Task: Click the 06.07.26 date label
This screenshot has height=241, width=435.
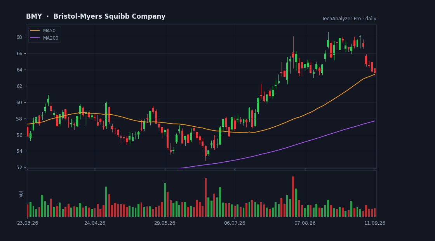Action: pos(235,223)
